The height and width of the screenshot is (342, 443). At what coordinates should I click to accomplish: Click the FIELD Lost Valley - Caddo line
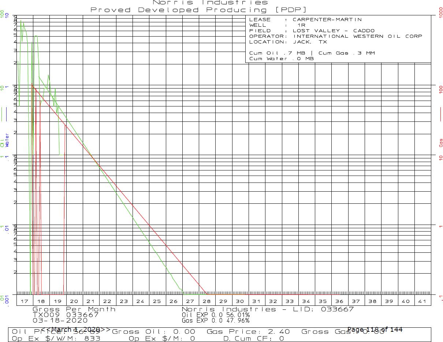312,31
